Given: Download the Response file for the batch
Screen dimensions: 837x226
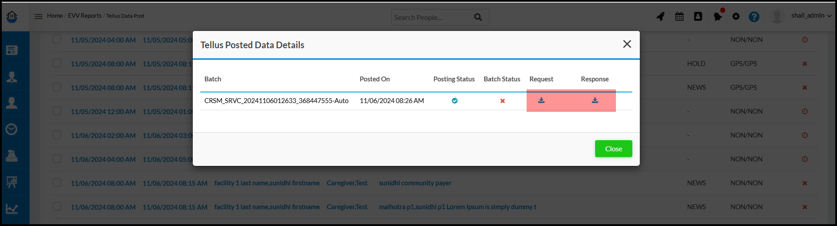Looking at the screenshot, I should click(x=595, y=101).
